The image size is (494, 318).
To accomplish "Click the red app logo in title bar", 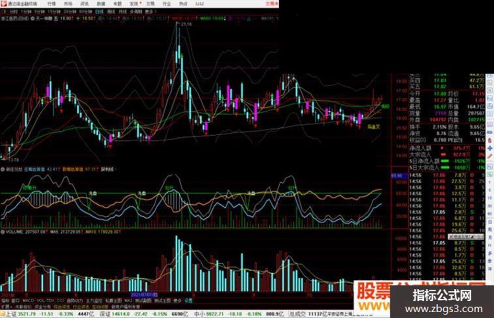I will (x=4, y=4).
